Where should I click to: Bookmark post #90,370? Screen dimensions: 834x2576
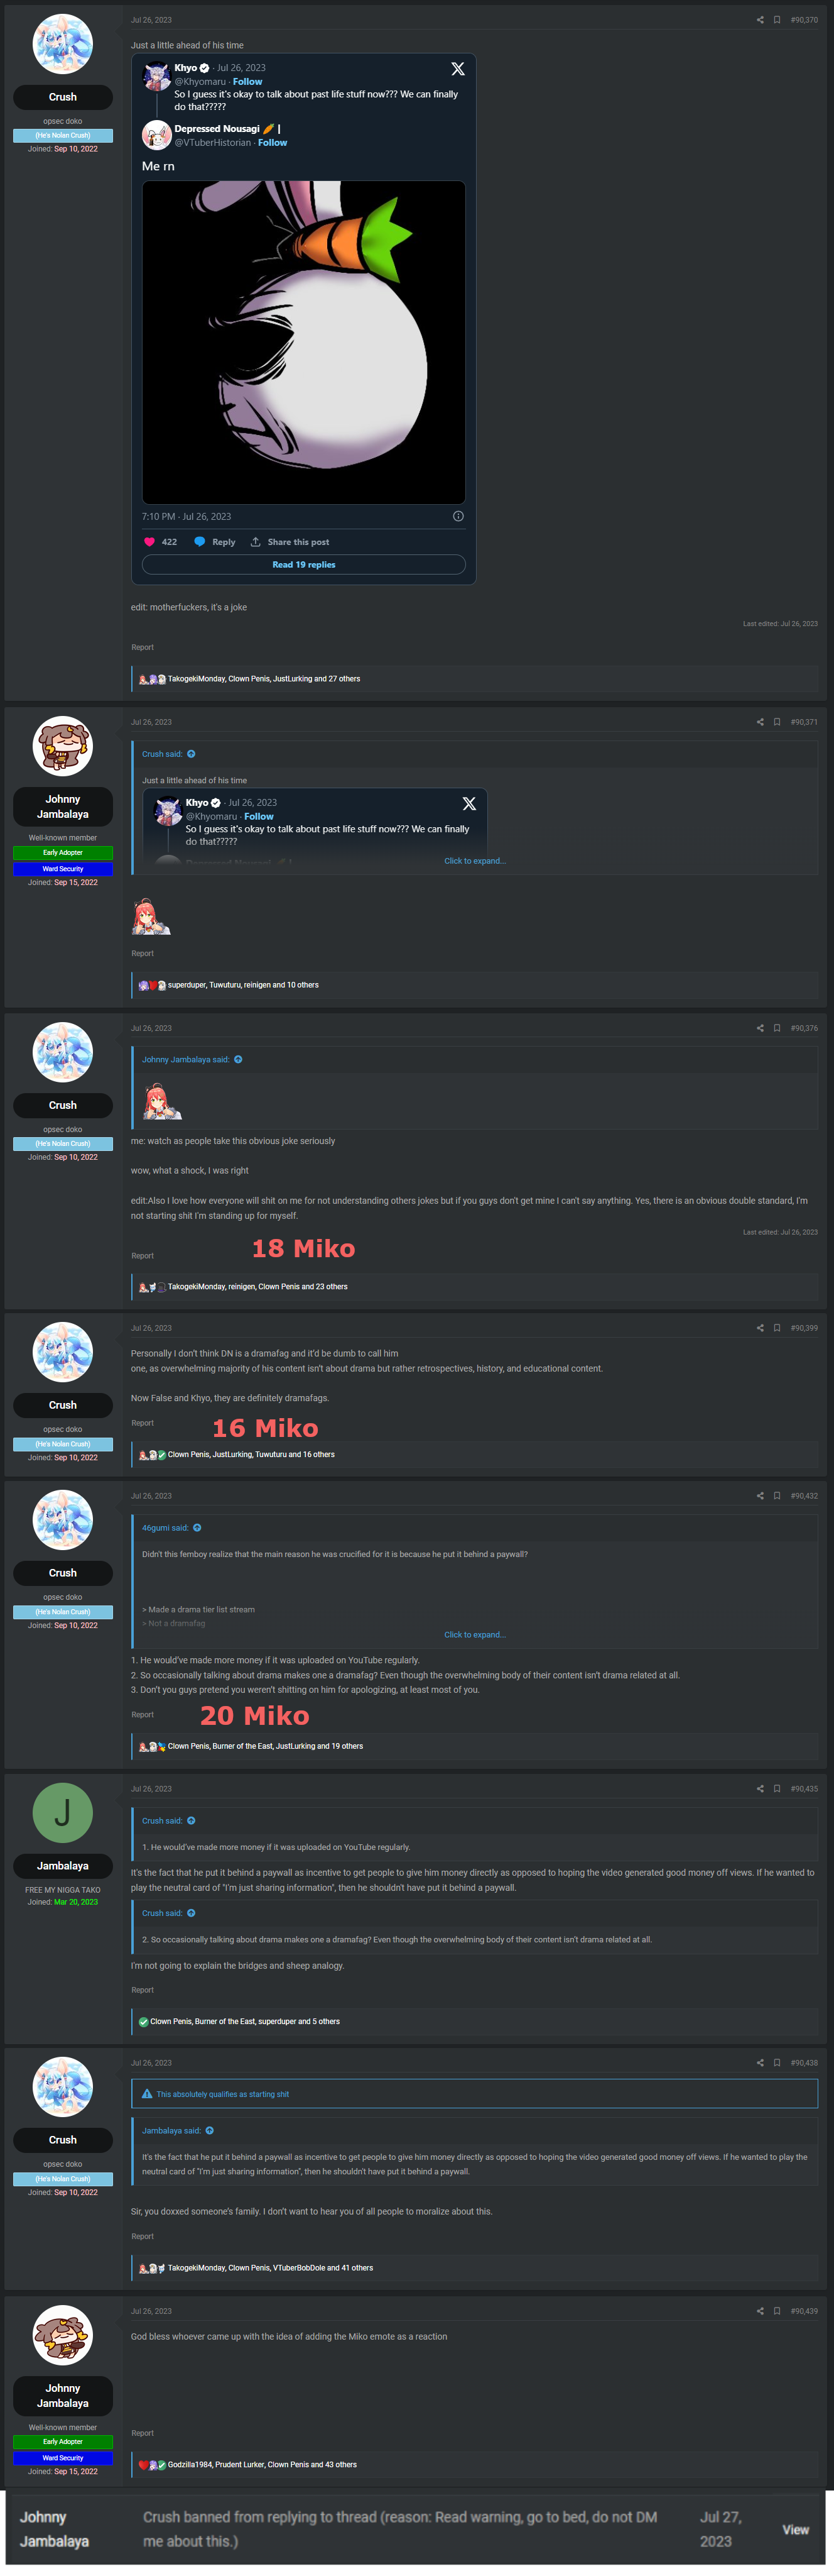[x=777, y=20]
